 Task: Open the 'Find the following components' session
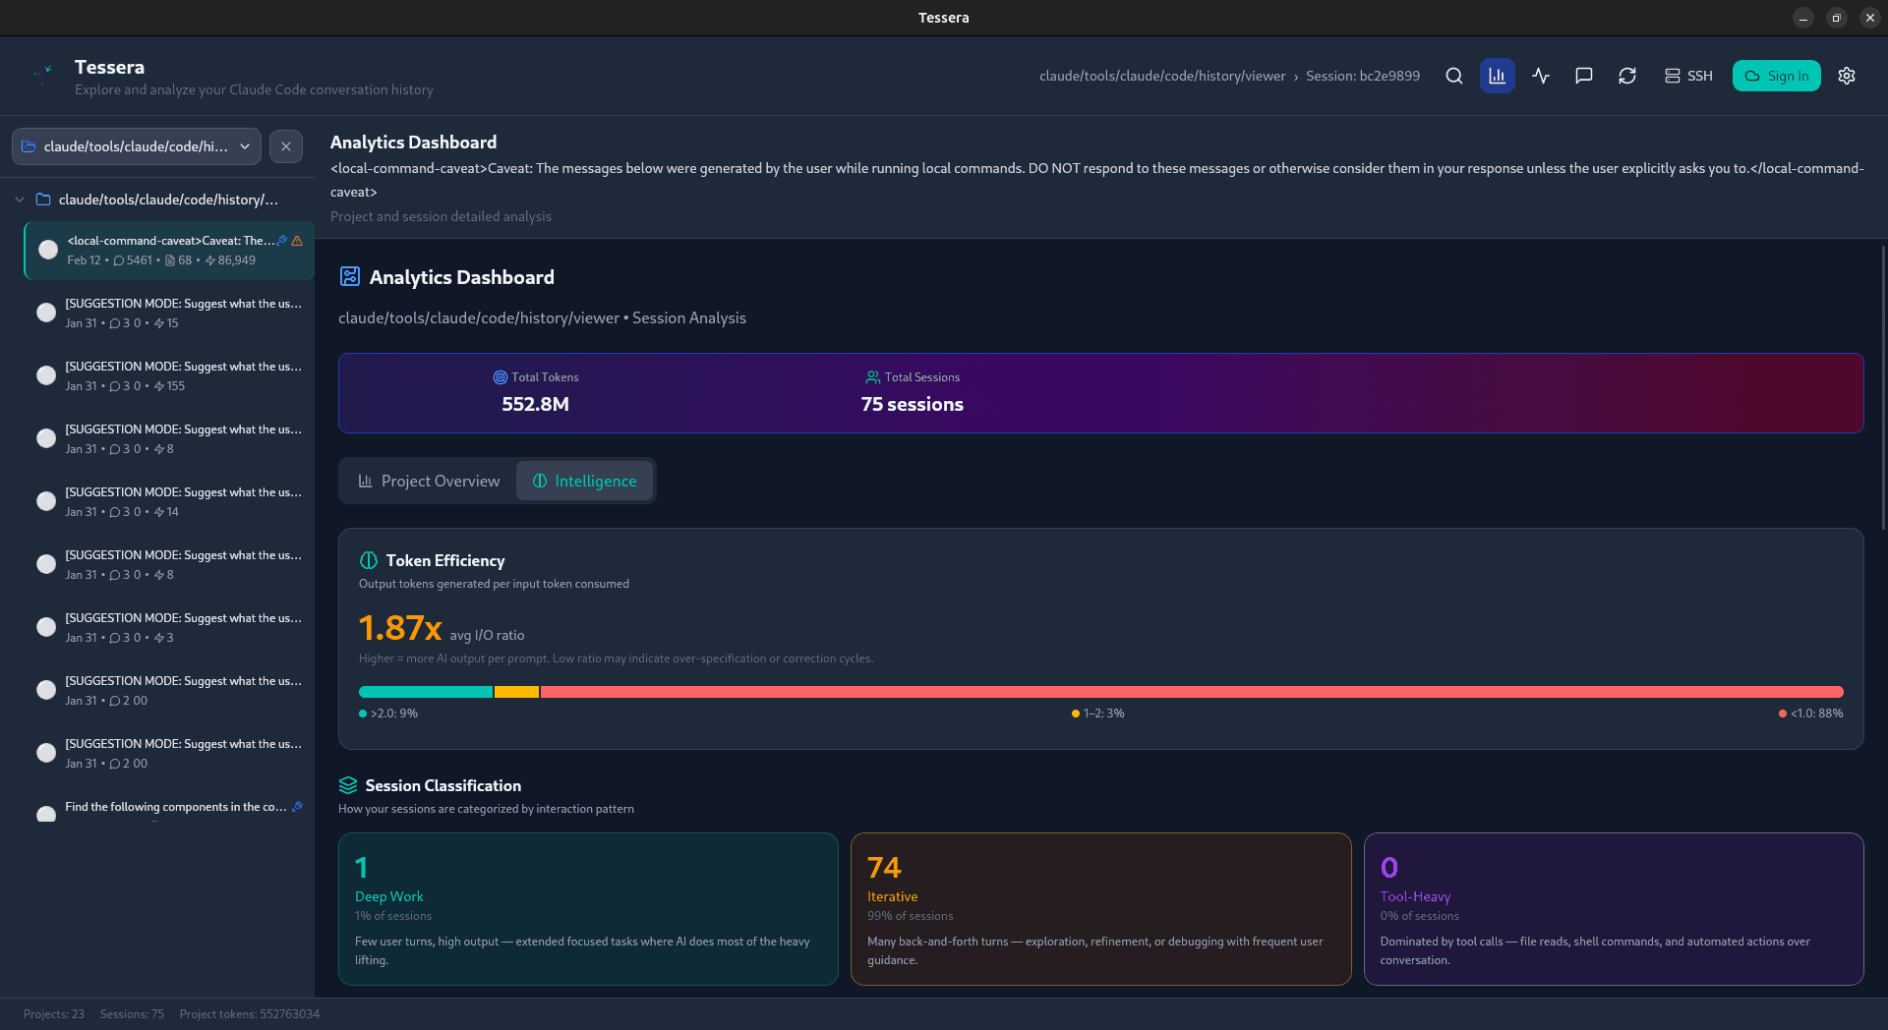pos(169,809)
